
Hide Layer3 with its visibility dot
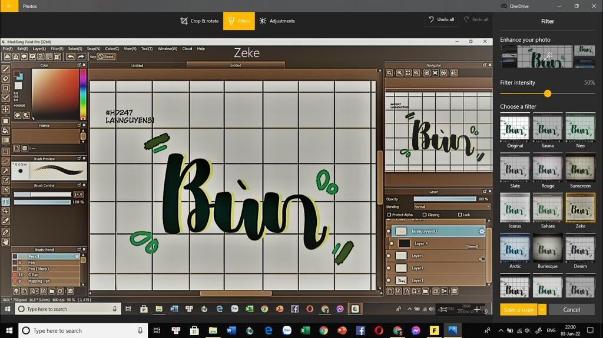pyautogui.click(x=389, y=256)
